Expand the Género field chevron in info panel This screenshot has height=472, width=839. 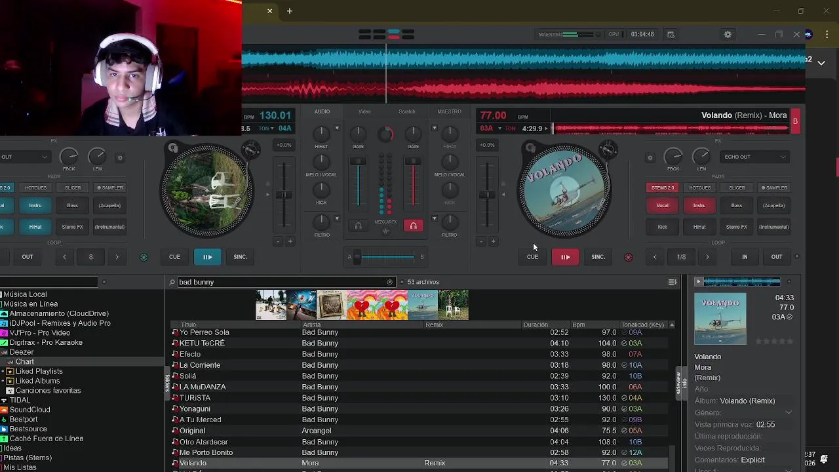[x=789, y=413]
